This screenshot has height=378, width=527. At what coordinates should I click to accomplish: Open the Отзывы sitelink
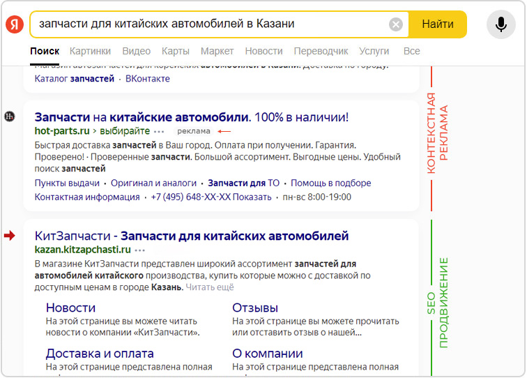(255, 308)
